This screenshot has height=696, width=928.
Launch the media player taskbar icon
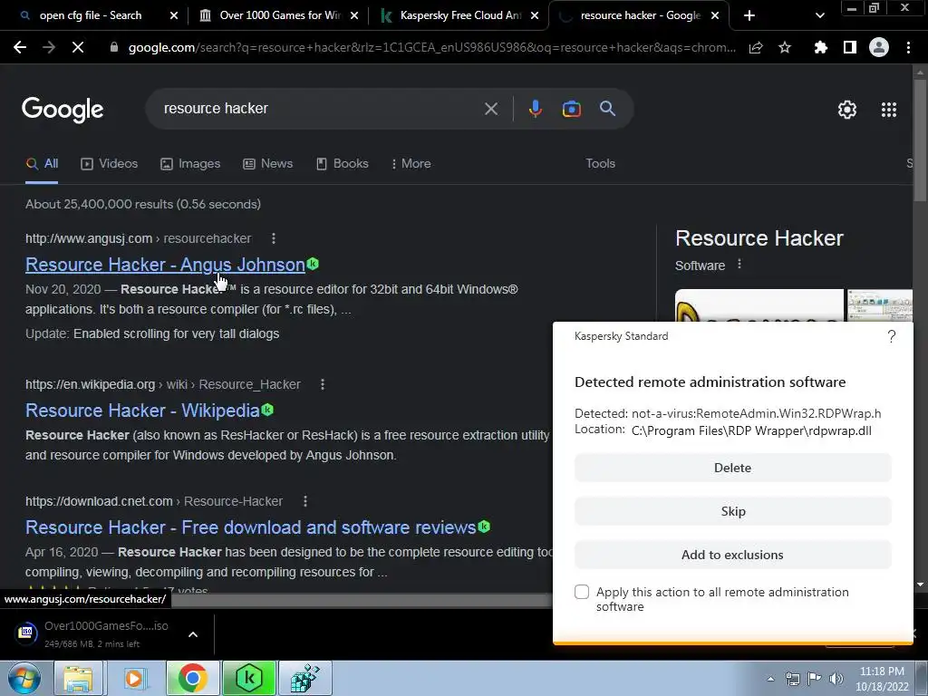point(134,678)
